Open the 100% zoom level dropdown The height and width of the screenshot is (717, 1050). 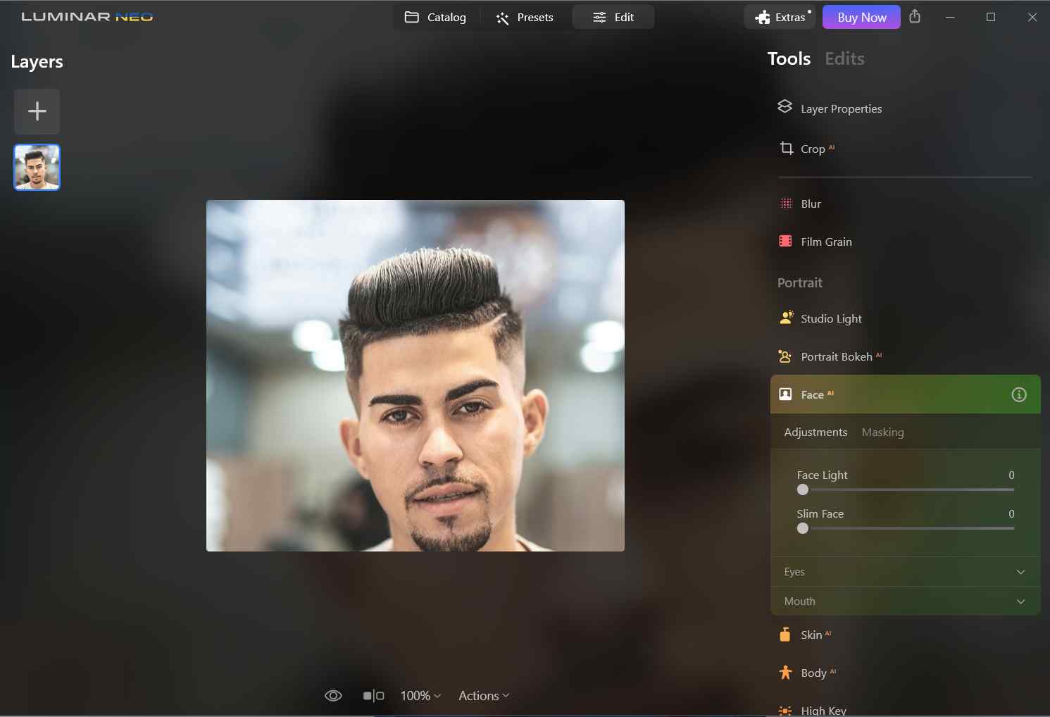tap(420, 695)
